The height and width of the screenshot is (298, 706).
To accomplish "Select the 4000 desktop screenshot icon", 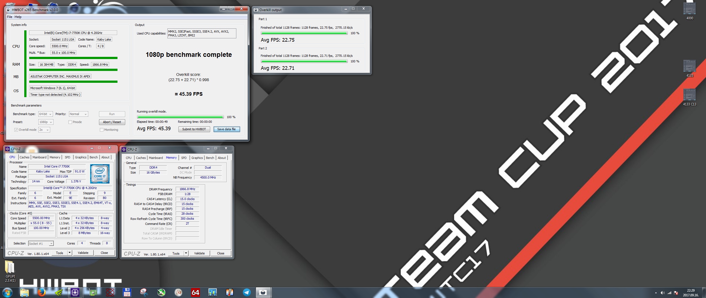I will tap(689, 11).
